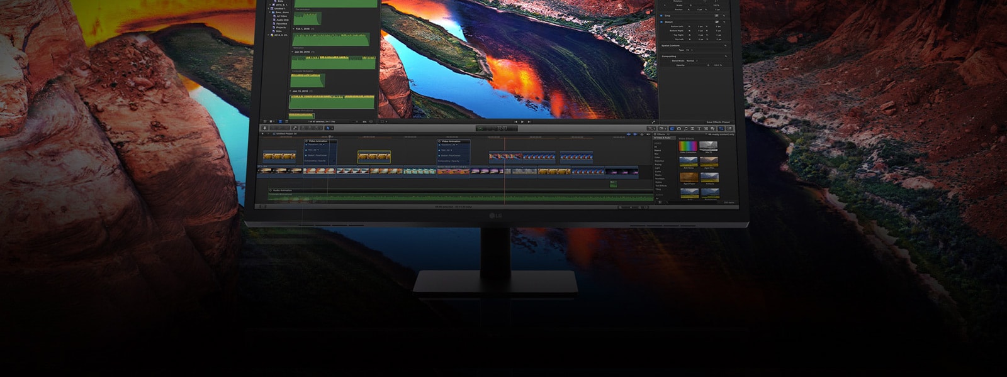Reset the Distort parameters arrow
This screenshot has width=1007, height=377.
pos(724,22)
